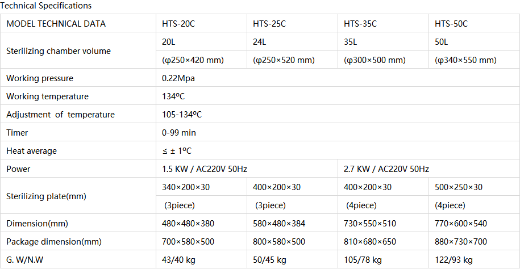Click the 880×730×700 package dimension value
The width and height of the screenshot is (520, 269).
(x=461, y=242)
